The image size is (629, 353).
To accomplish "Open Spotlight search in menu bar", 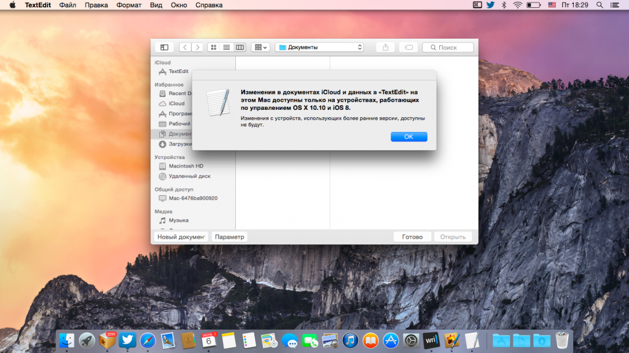I will tap(600, 5).
